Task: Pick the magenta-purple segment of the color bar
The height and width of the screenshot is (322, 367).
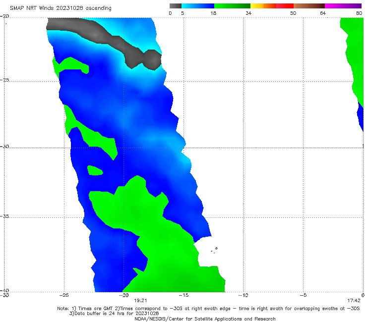Action: click(x=343, y=6)
